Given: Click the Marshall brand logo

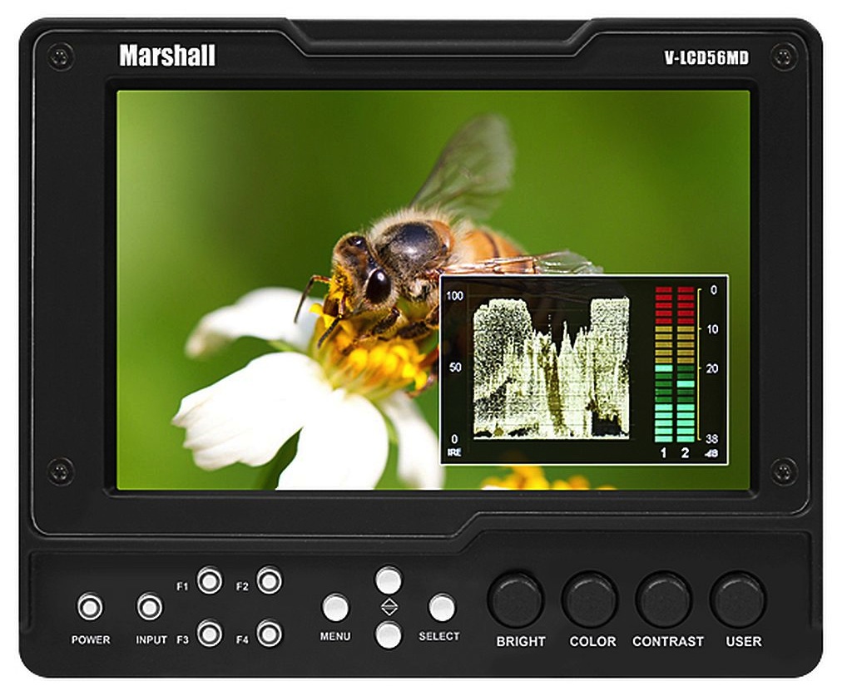Looking at the screenshot, I should pyautogui.click(x=167, y=56).
